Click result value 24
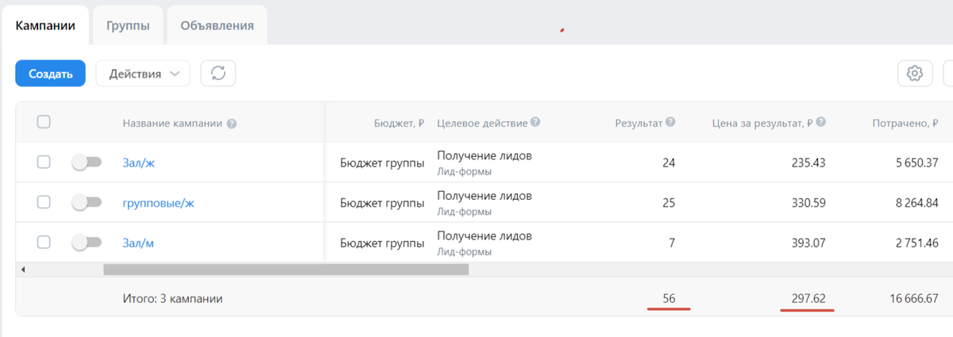 [669, 163]
